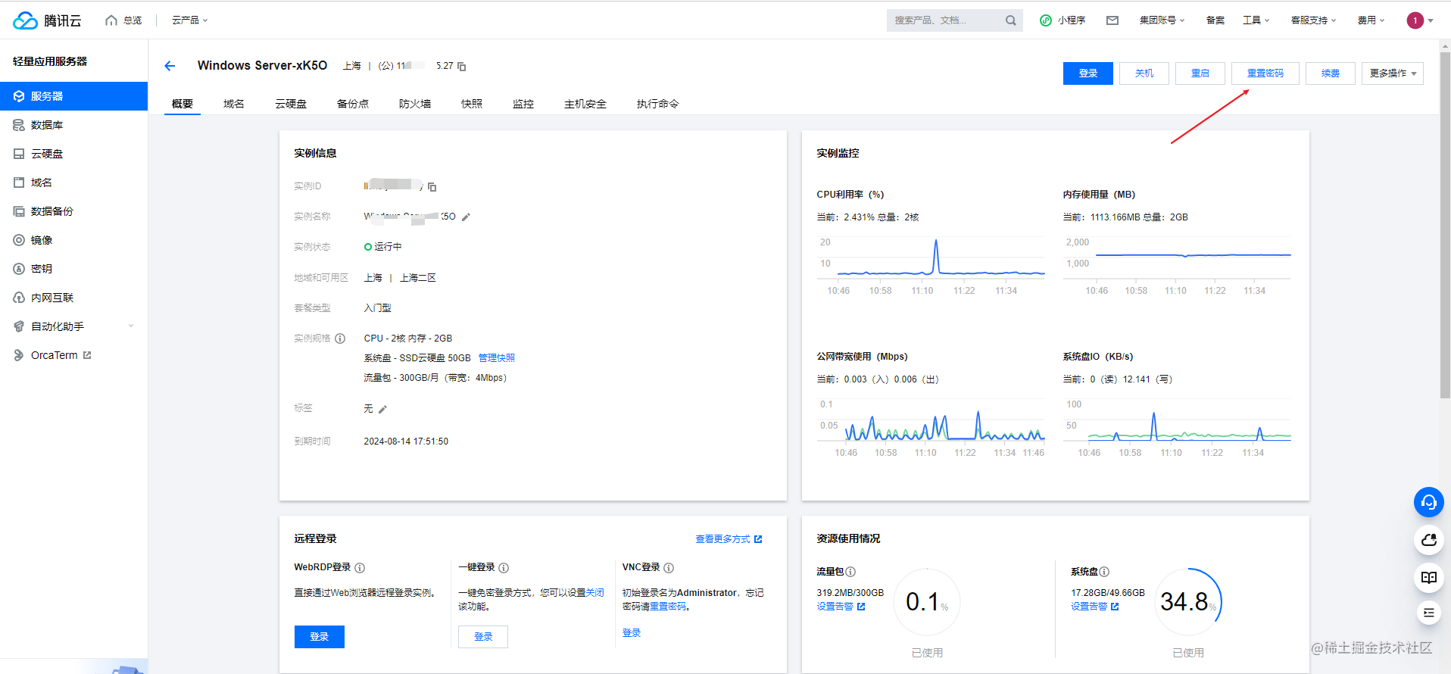Show 实例规格 info tooltip
The height and width of the screenshot is (674, 1451).
pyautogui.click(x=340, y=339)
